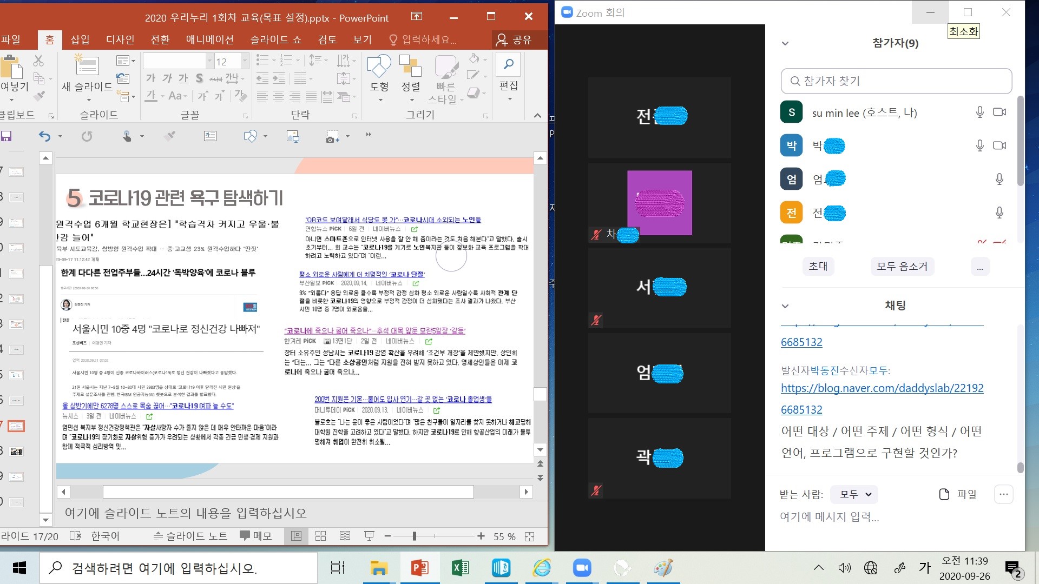1039x584 pixels.
Task: Click the slide sorter view icon in status bar
Action: click(x=321, y=536)
